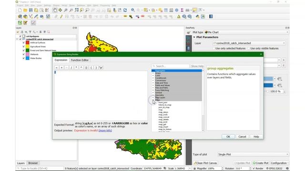Click the light blue color swatch in DataPlotly
The image size is (305, 171).
(268, 79)
